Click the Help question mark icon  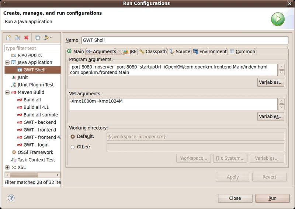(11, 198)
